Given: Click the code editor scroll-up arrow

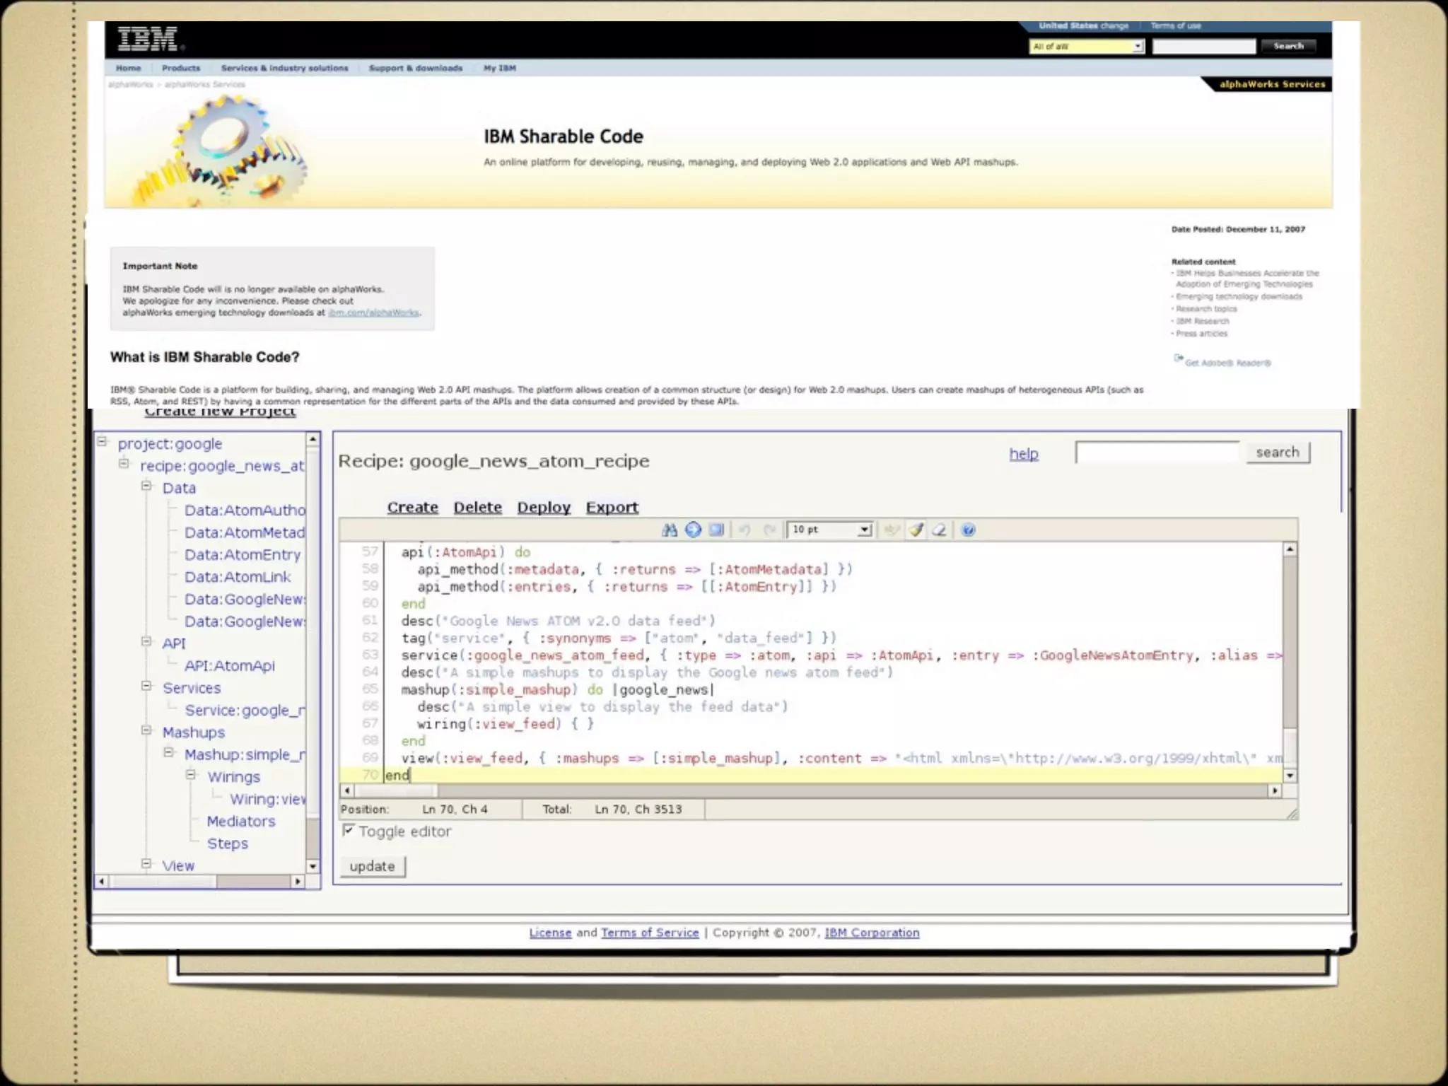Looking at the screenshot, I should [1290, 549].
